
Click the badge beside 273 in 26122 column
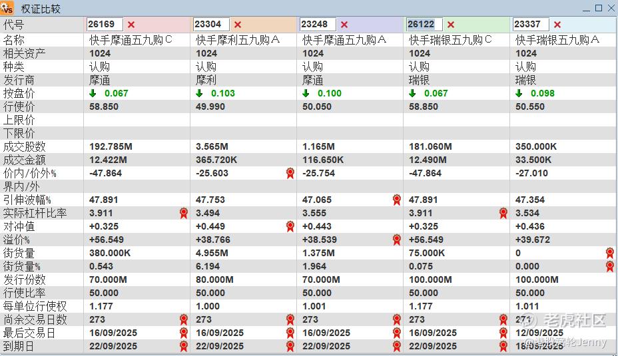tap(503, 320)
